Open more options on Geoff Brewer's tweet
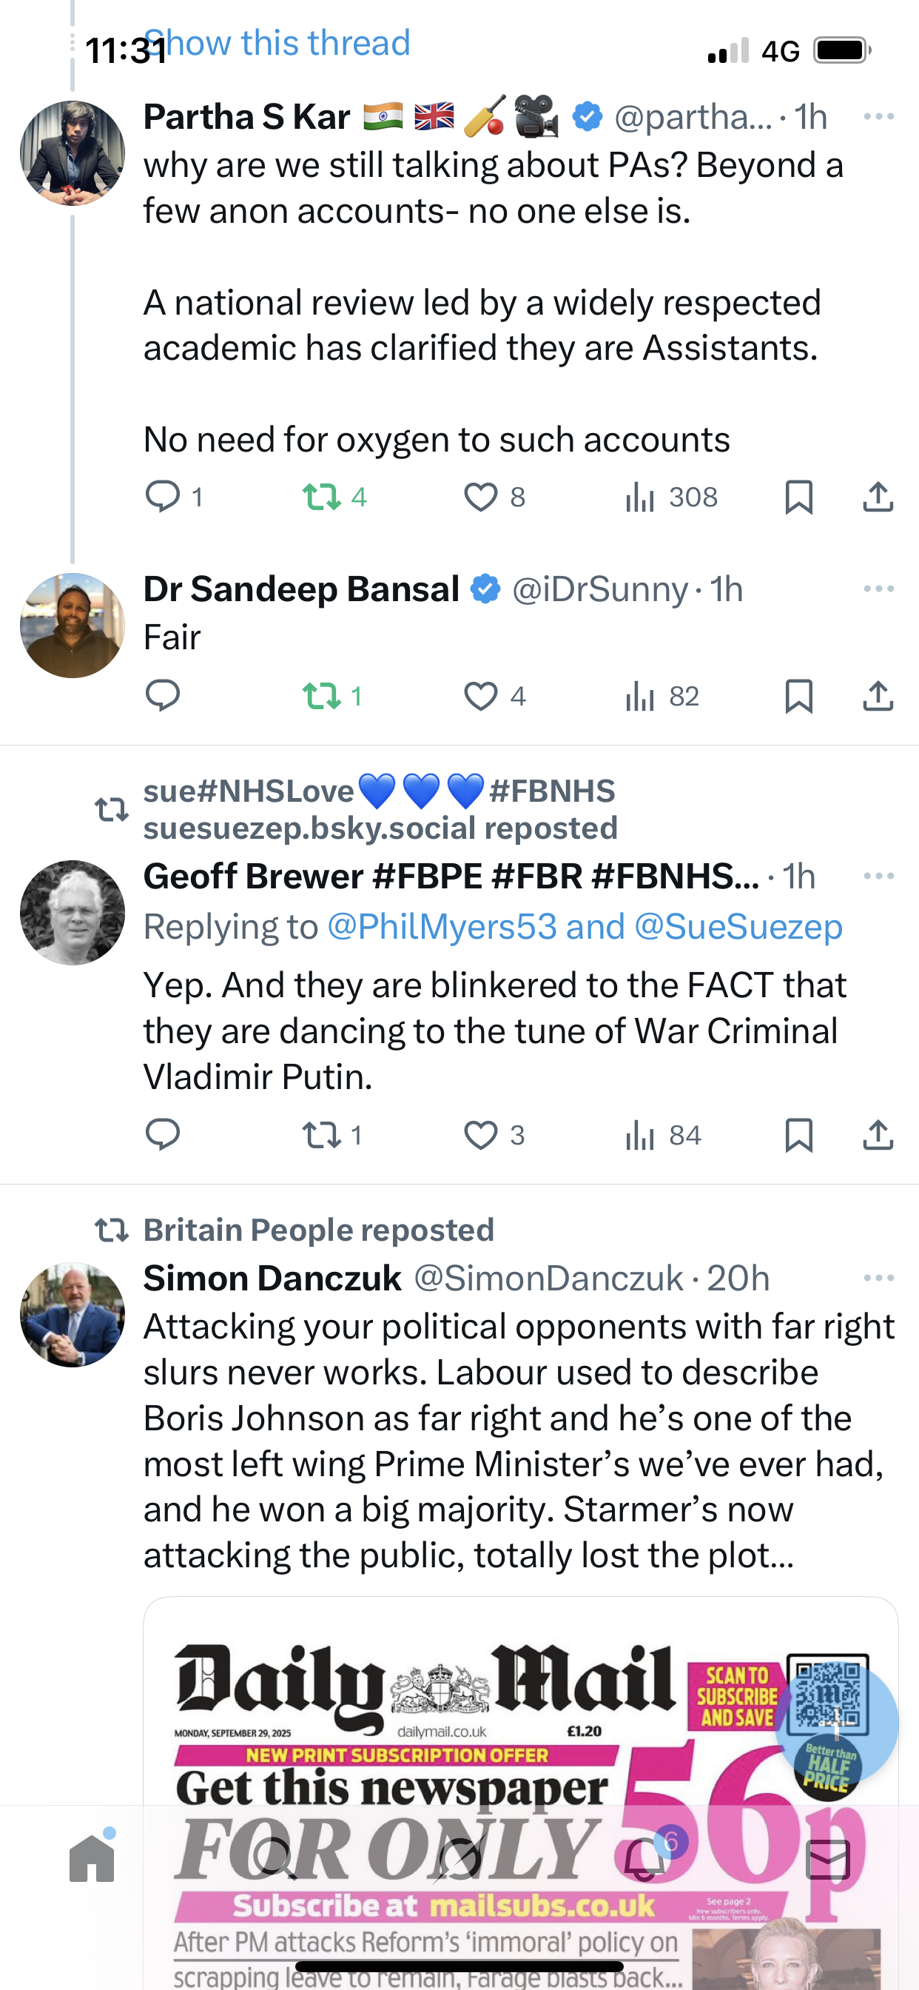This screenshot has width=919, height=1990. [878, 875]
